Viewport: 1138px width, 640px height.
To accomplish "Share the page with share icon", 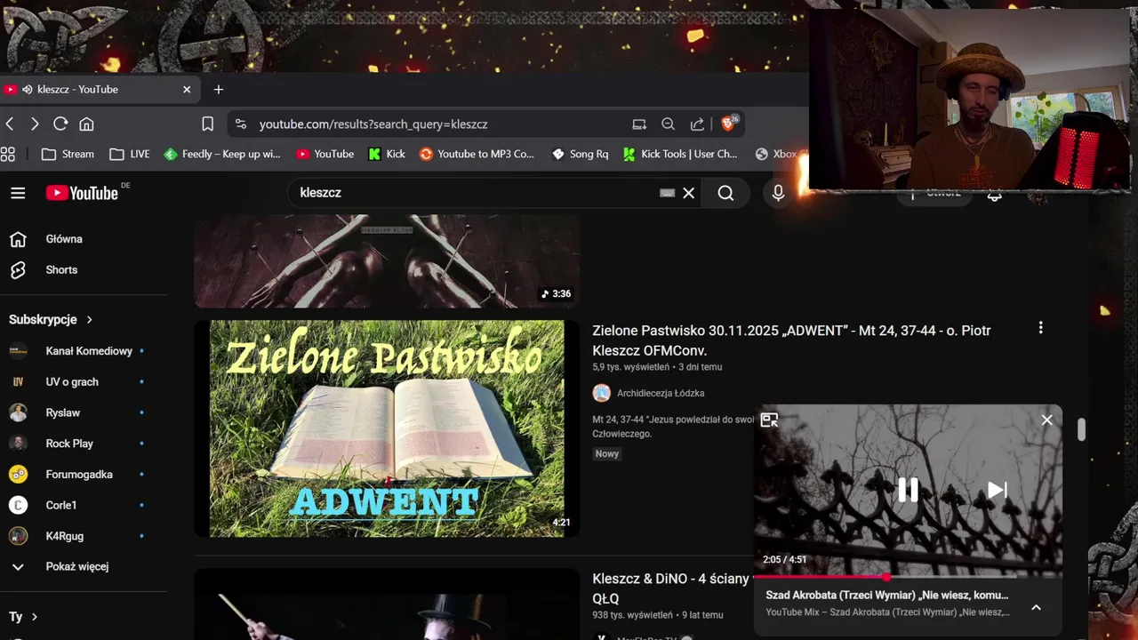I will [x=697, y=124].
